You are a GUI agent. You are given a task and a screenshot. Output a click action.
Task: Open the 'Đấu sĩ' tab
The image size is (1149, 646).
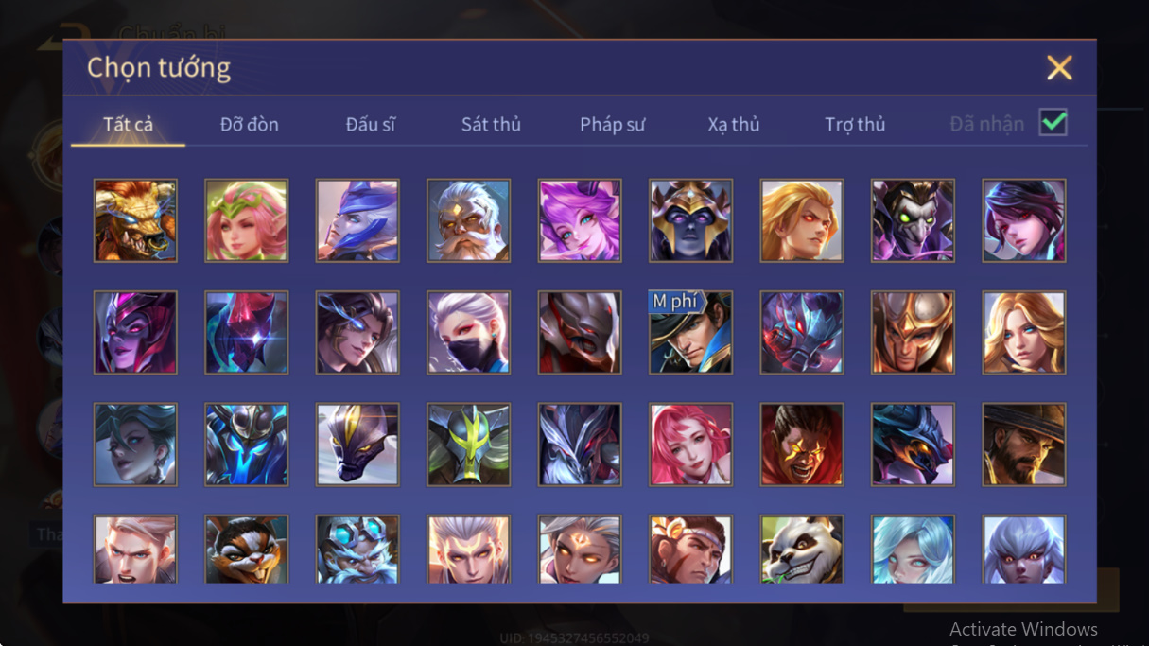click(x=370, y=124)
